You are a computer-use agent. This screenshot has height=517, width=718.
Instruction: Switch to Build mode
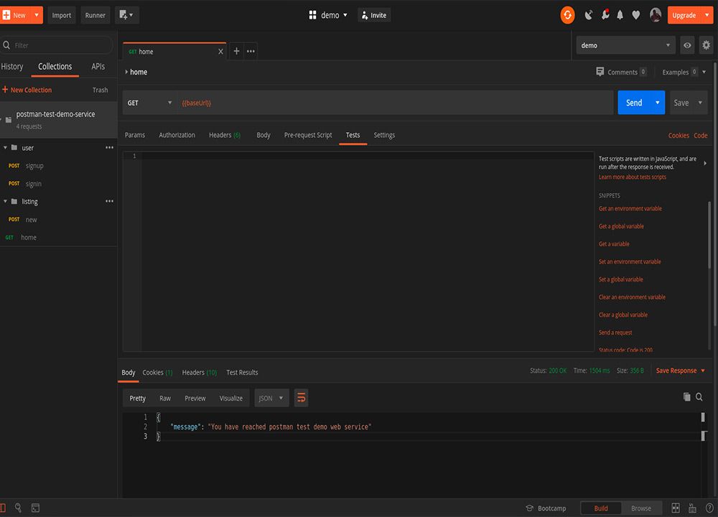(x=601, y=508)
